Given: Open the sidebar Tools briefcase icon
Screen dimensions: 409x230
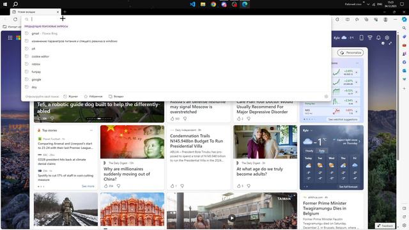Looking at the screenshot, I should pyautogui.click(x=405, y=45).
